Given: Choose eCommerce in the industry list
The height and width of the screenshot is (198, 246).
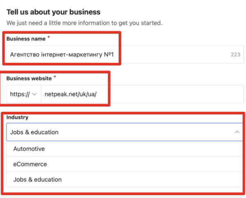Looking at the screenshot, I should [x=125, y=164].
